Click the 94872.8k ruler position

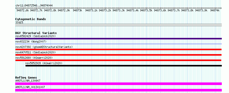pos(50,10)
